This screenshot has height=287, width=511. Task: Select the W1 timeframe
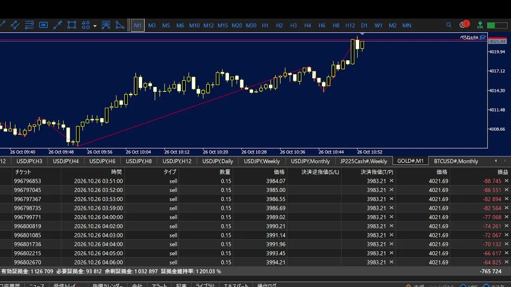(378, 25)
